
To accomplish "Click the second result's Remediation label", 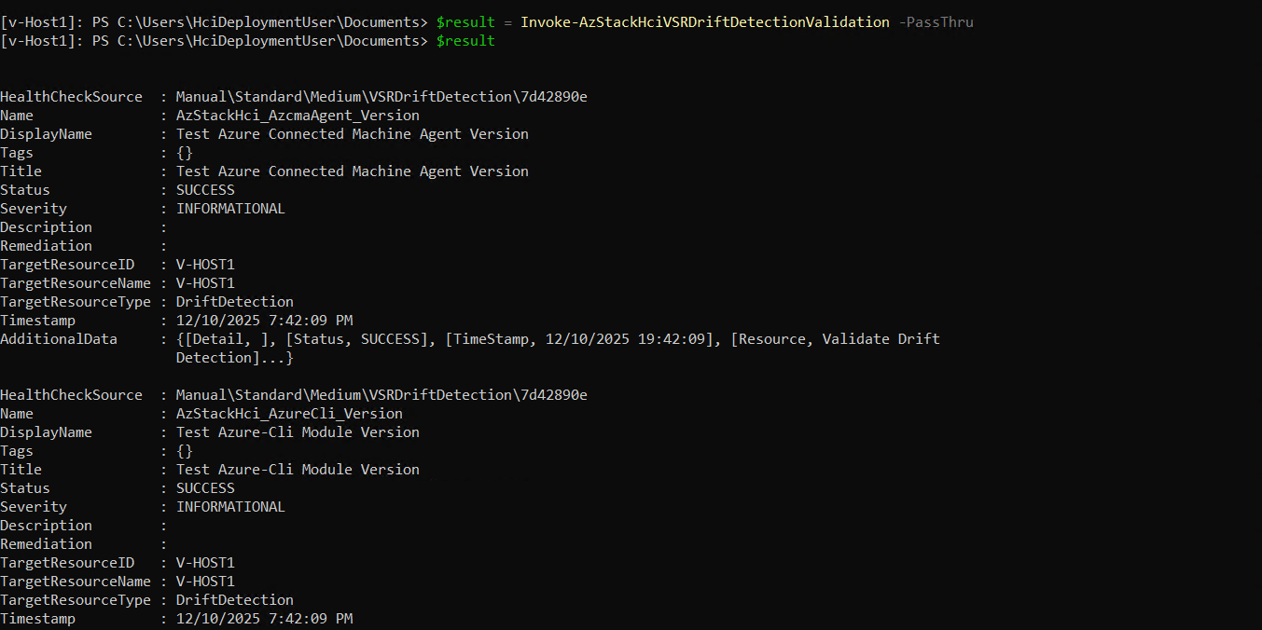I will [46, 544].
